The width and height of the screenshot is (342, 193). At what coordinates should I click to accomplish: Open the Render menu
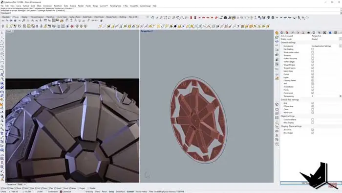81,6
